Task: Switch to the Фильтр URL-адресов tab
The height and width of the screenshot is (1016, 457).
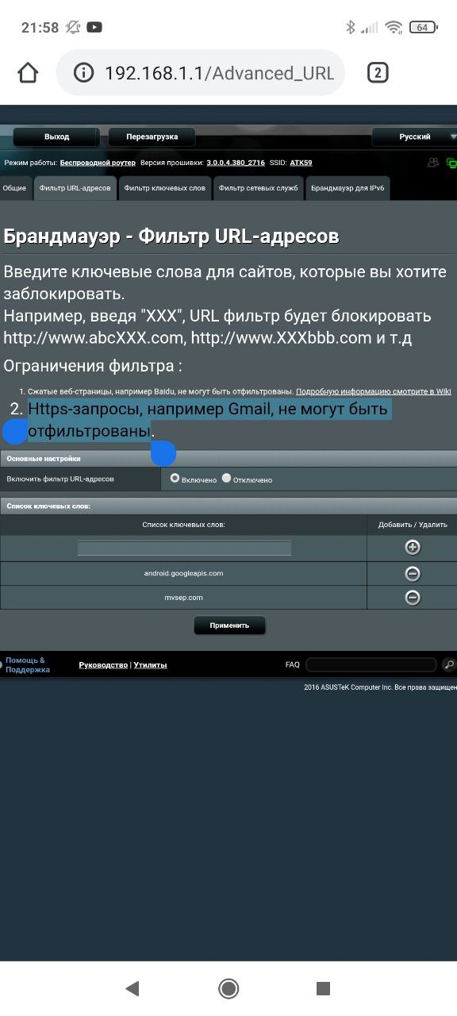Action: coord(75,188)
